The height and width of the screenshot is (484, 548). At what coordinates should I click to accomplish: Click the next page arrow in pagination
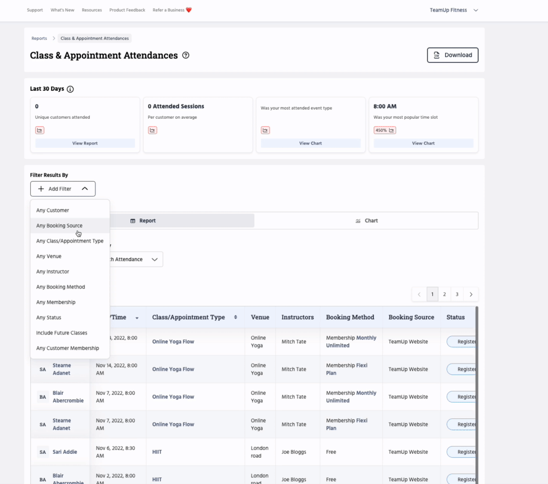[x=471, y=295]
